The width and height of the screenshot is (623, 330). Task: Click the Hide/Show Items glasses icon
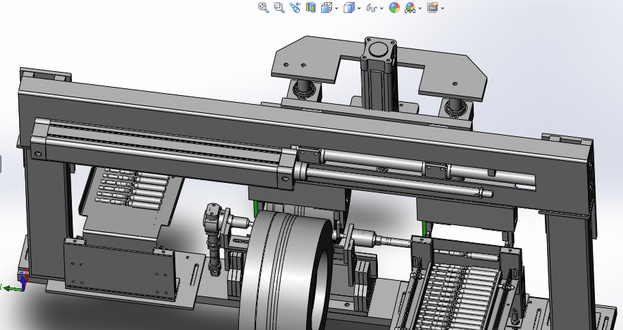point(372,8)
